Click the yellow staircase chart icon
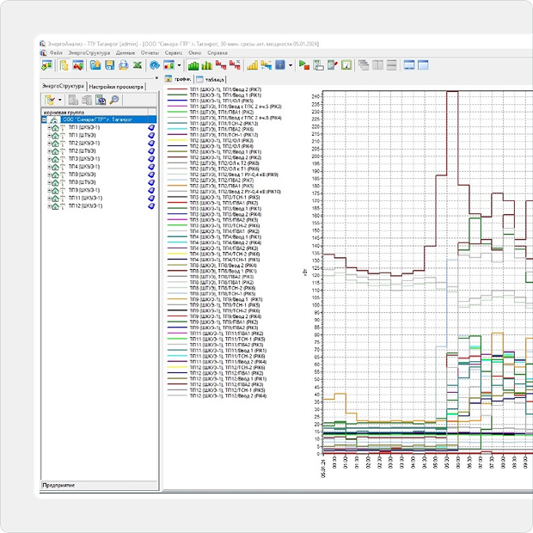 252,65
